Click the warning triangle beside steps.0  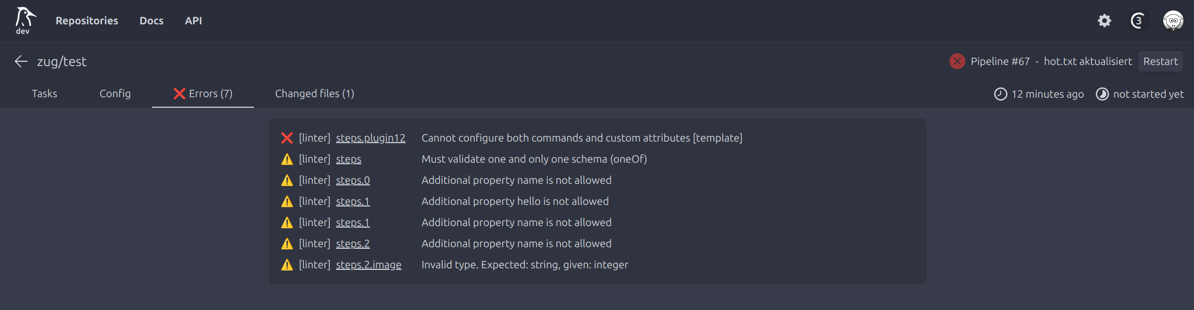point(286,180)
